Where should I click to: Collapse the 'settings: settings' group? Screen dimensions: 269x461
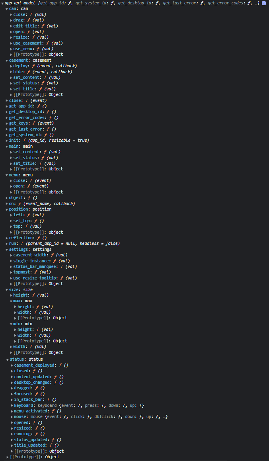tap(7, 249)
